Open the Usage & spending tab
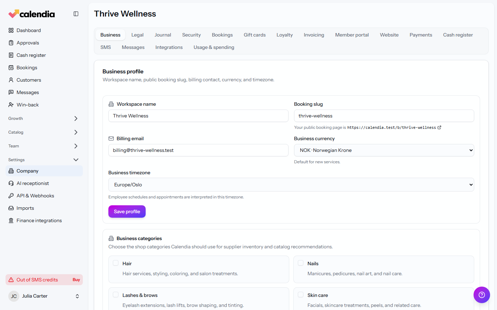Screen dimensions: 497x310 point(214,47)
